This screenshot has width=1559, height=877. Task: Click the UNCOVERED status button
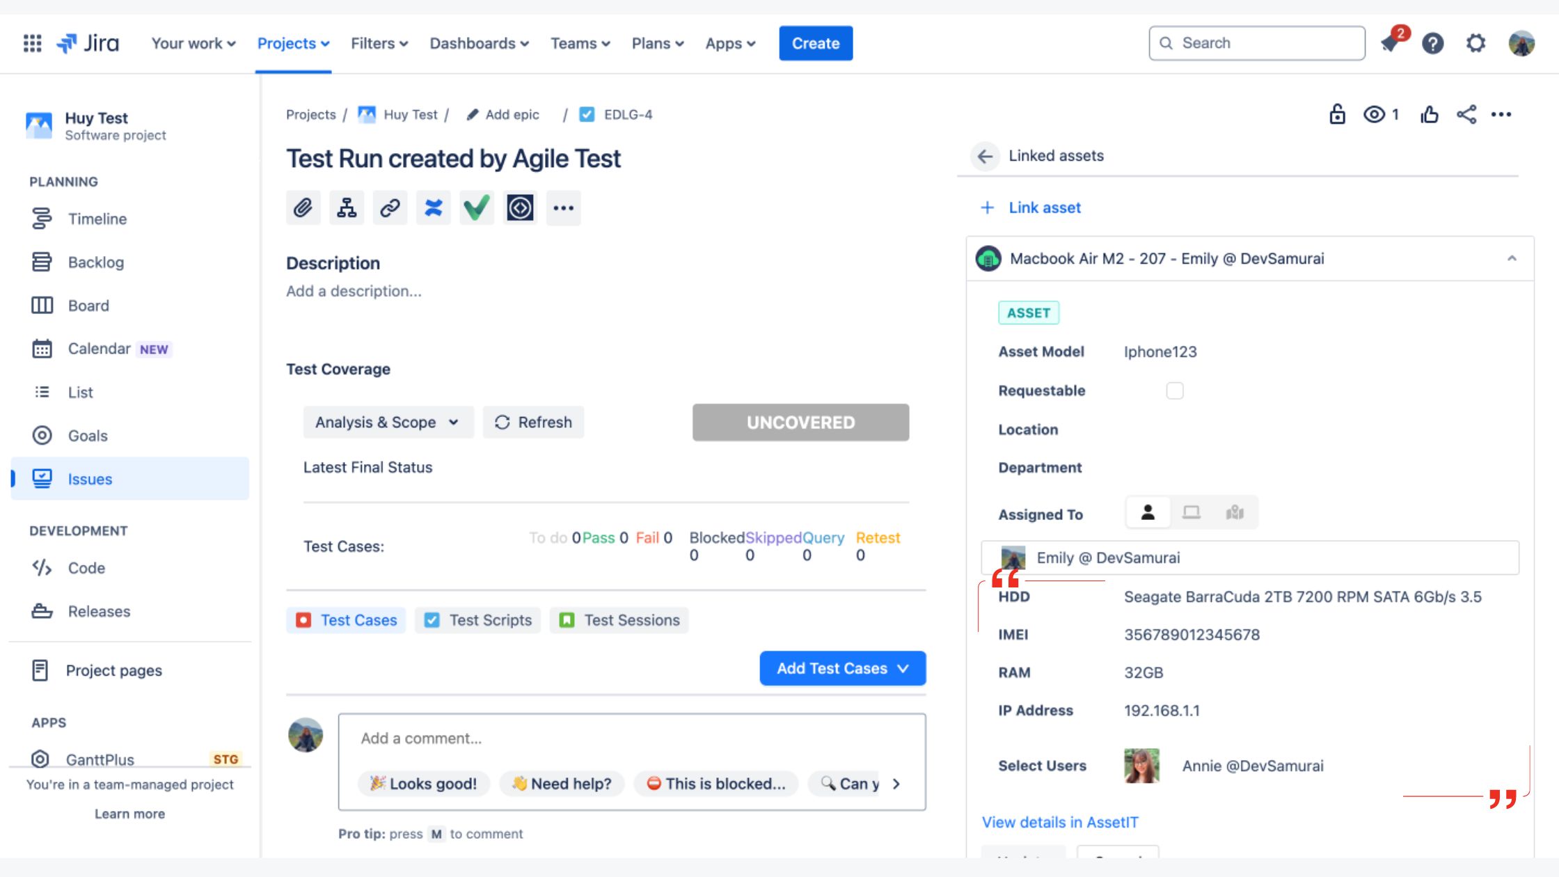pyautogui.click(x=801, y=422)
